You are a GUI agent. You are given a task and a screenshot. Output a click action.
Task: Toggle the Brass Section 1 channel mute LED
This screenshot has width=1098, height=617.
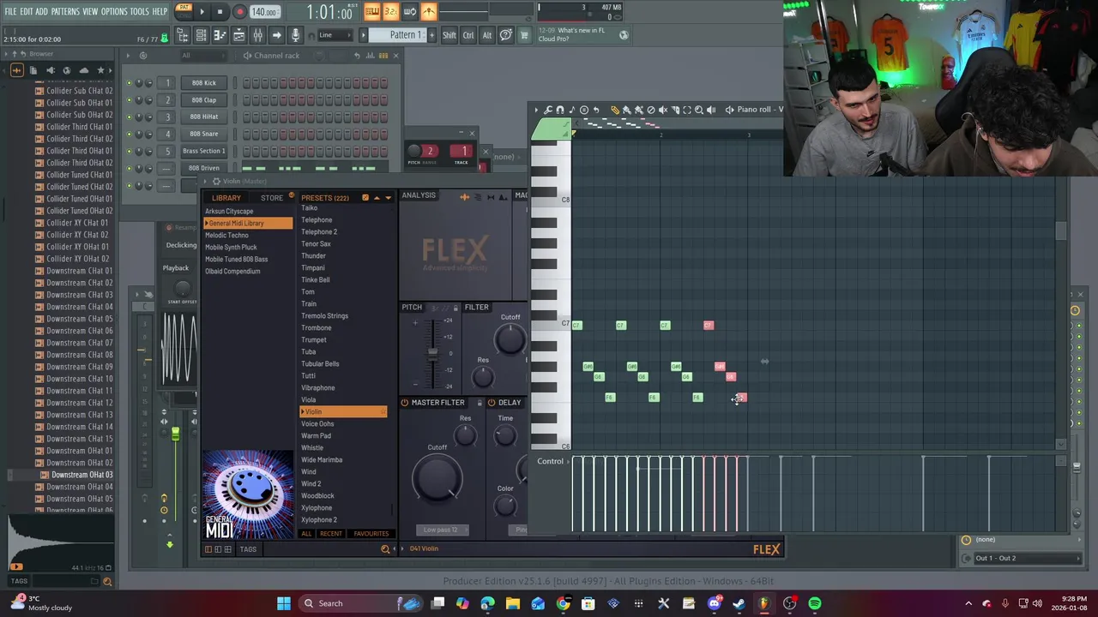(x=130, y=151)
